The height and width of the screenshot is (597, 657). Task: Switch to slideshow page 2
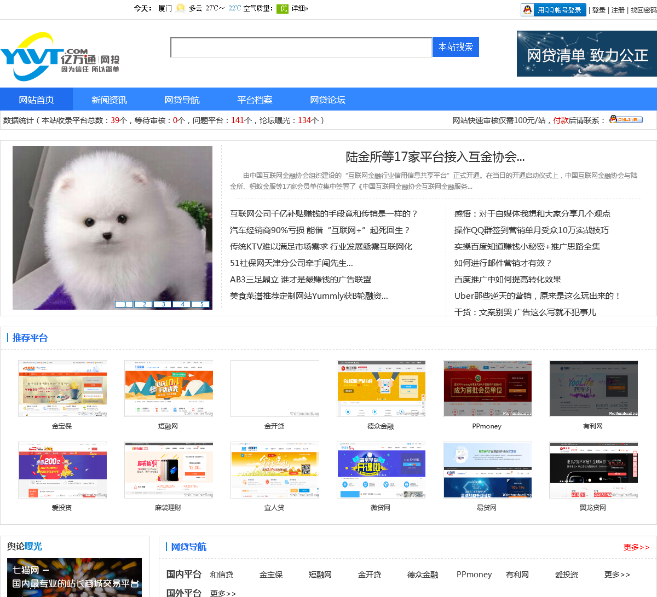tap(143, 304)
